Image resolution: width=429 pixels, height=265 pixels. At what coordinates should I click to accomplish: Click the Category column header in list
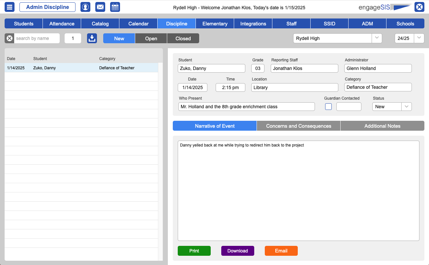pos(107,59)
